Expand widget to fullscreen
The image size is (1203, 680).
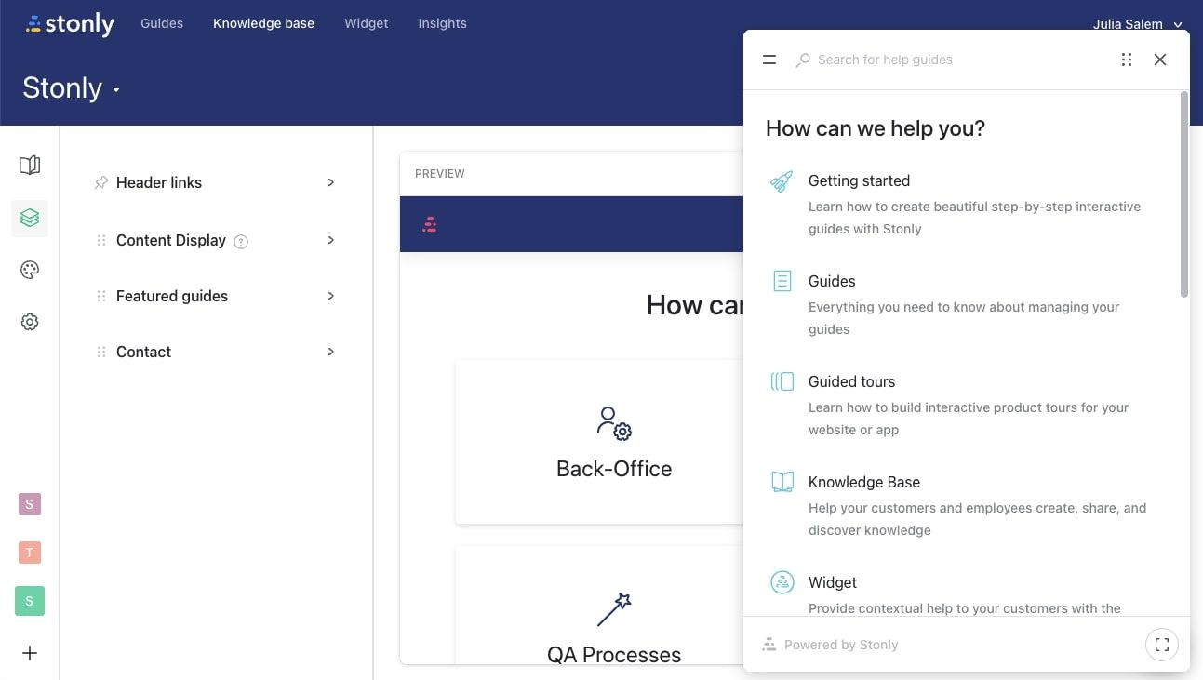pos(1162,645)
